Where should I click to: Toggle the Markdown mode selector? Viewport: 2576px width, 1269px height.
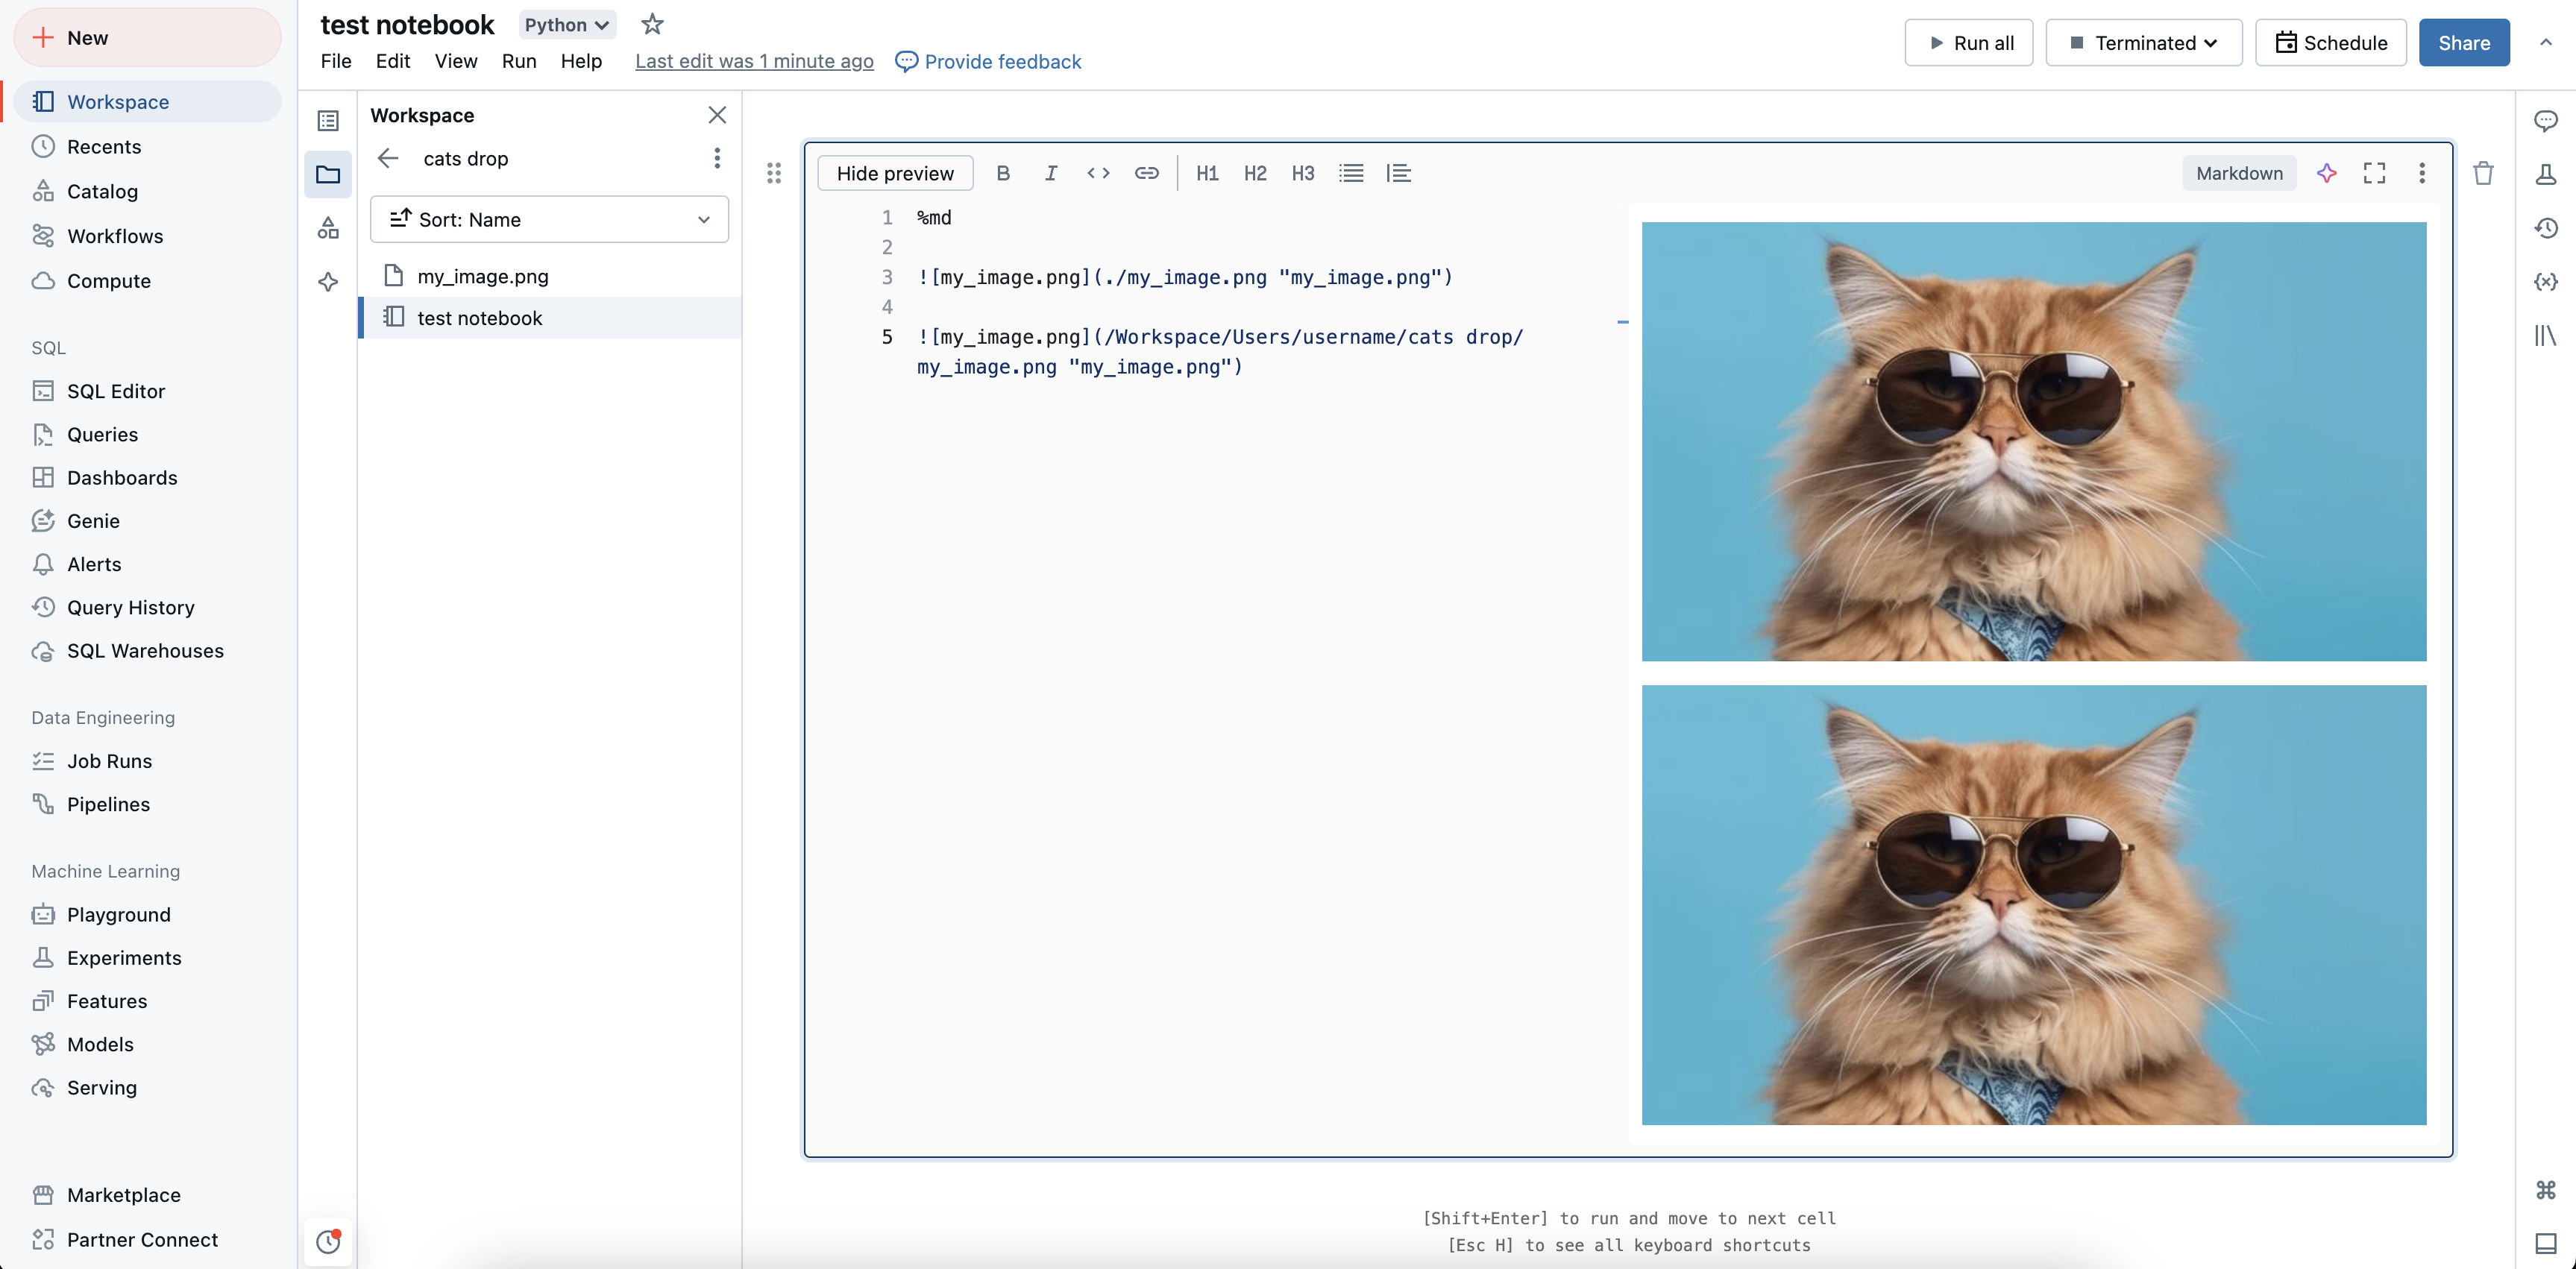(2237, 172)
